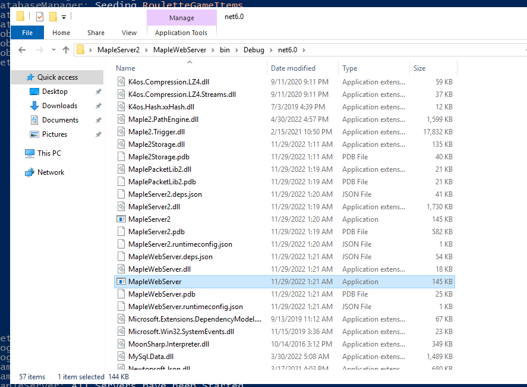Click the Maple2.Trigger.dll file icon
The image size is (527, 387).
tap(121, 132)
